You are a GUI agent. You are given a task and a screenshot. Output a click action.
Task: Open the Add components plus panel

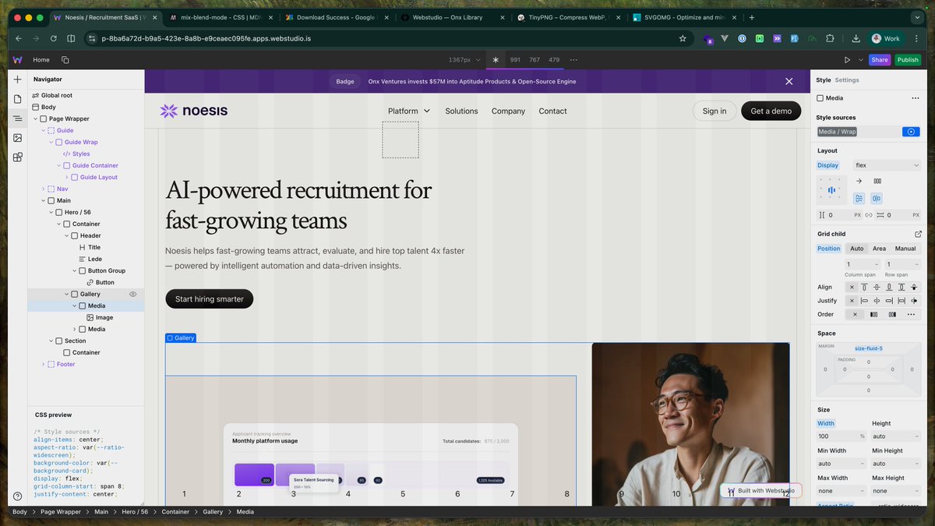(x=17, y=79)
